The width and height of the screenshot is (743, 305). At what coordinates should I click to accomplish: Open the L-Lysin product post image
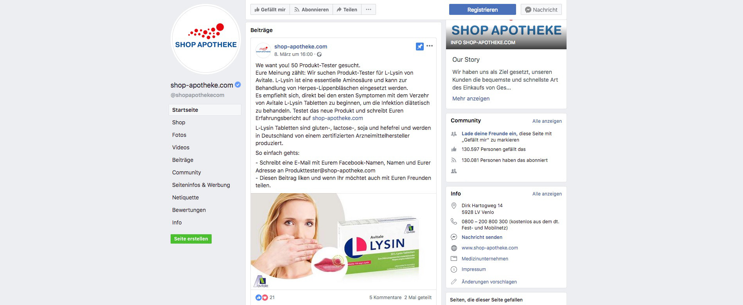click(x=344, y=241)
